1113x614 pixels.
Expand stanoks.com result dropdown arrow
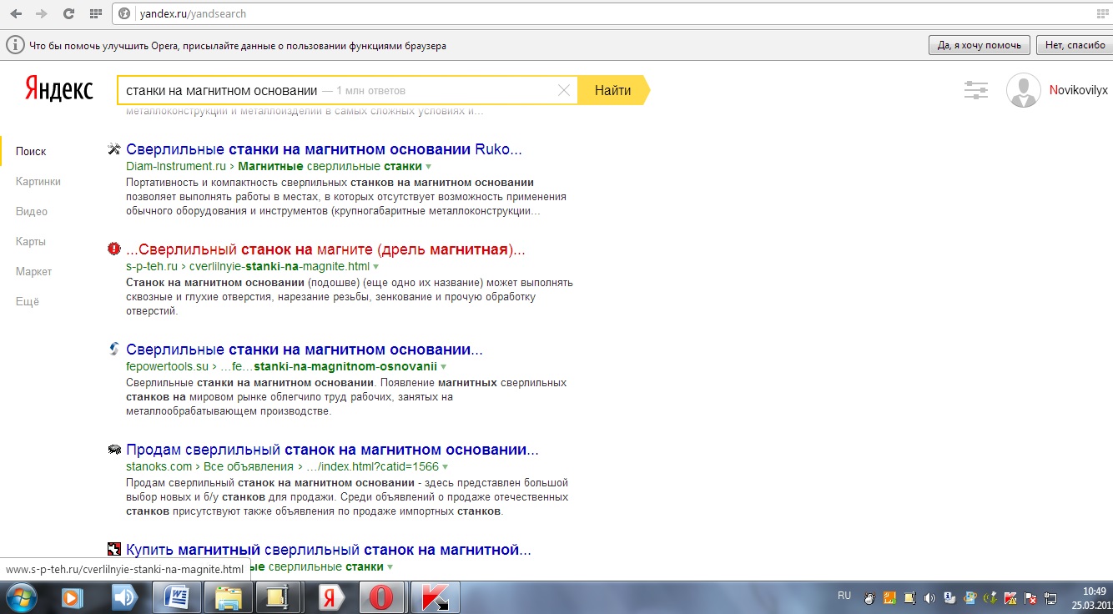(x=446, y=467)
